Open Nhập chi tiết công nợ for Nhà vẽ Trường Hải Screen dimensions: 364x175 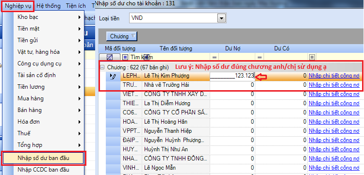(334, 85)
